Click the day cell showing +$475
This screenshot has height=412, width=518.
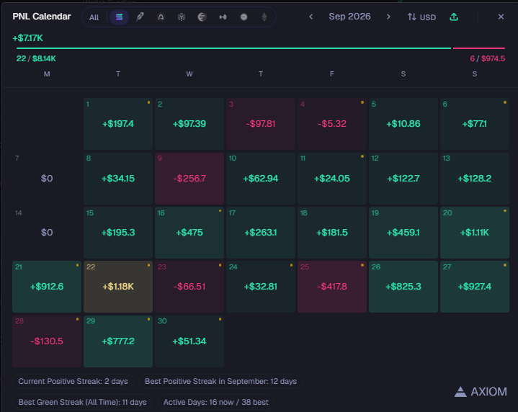pos(189,233)
